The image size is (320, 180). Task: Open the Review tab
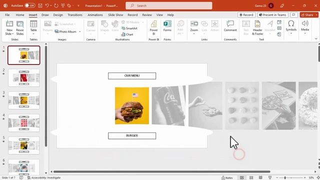coord(147,15)
